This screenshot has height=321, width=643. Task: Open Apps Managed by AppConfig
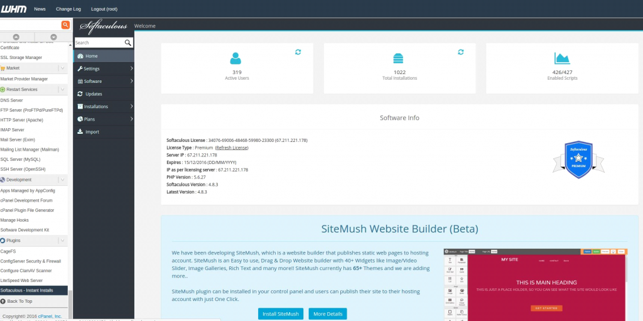pos(28,190)
